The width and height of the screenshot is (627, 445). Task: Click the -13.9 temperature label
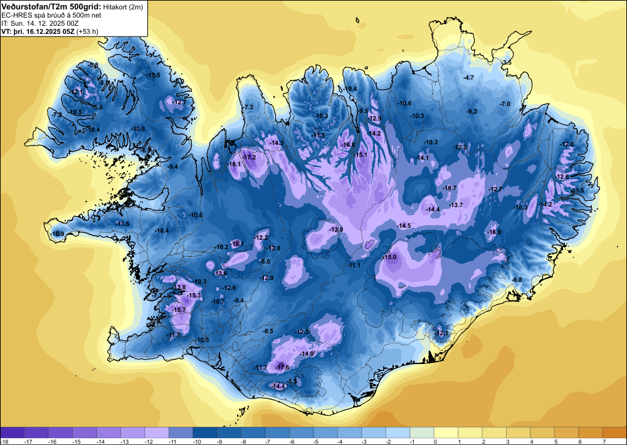(x=336, y=229)
